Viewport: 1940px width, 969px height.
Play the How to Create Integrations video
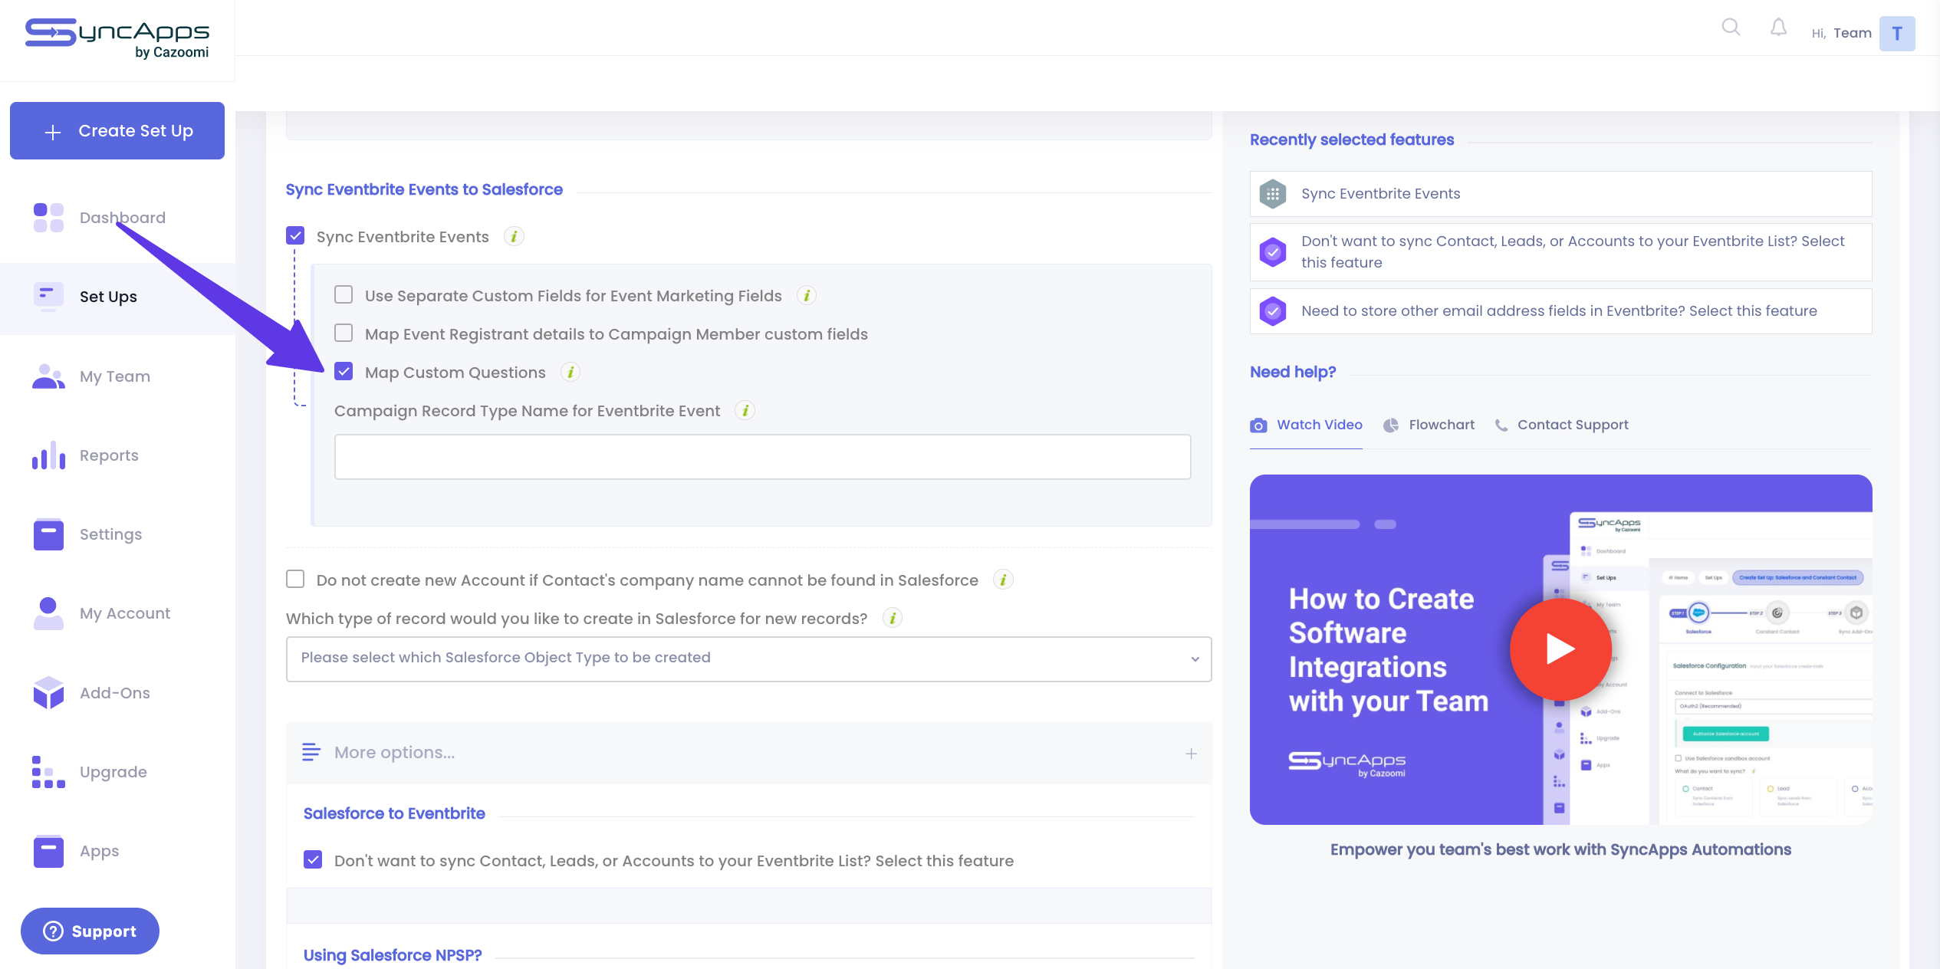click(x=1560, y=649)
